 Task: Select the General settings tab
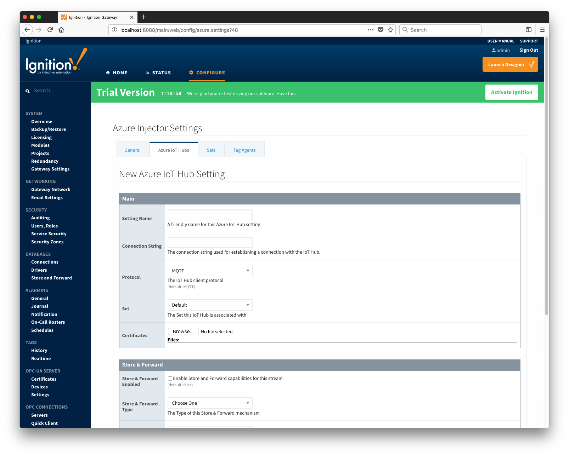click(133, 150)
